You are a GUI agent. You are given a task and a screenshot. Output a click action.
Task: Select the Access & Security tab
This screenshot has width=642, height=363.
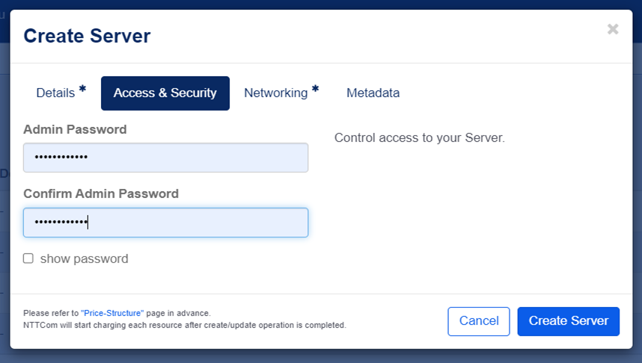[x=165, y=93]
